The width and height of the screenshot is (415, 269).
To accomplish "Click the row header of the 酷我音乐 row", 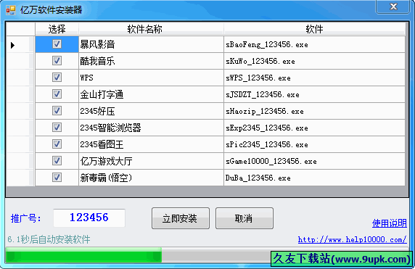I will click(x=20, y=61).
